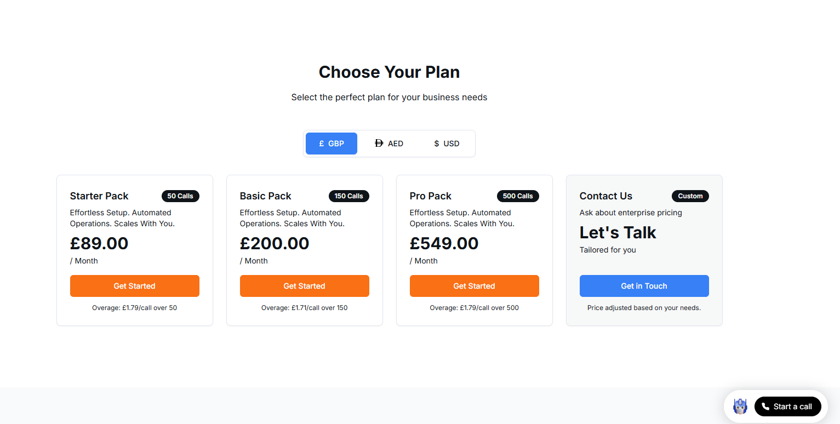Image resolution: width=840 pixels, height=424 pixels.
Task: Click the Choose Your Plan heading
Action: [389, 72]
